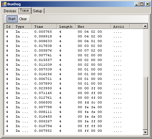Viewport: 152px width, 139px height.
Task: Sort by the Type column header
Action: point(23,26)
